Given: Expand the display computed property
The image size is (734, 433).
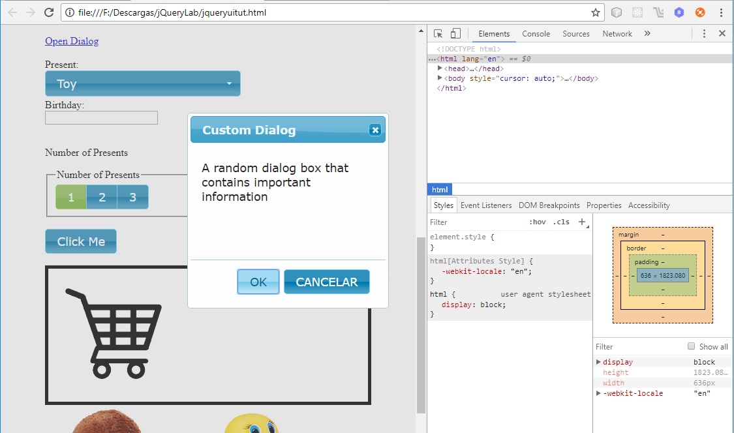Looking at the screenshot, I should 598,362.
